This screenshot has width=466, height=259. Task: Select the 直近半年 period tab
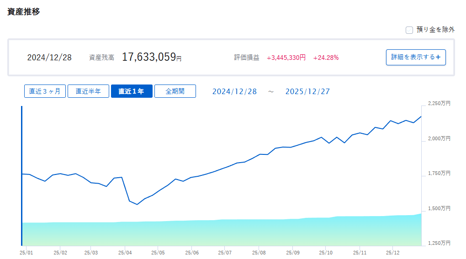(88, 91)
